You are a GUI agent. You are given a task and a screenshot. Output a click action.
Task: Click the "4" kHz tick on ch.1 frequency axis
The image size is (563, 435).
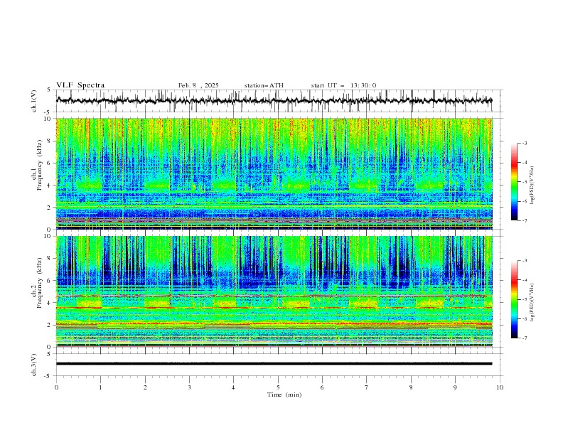(x=50, y=186)
